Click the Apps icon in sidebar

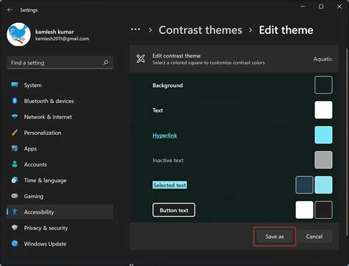15,148
